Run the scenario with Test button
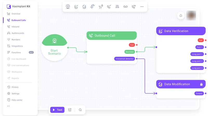 (x=57, y=110)
